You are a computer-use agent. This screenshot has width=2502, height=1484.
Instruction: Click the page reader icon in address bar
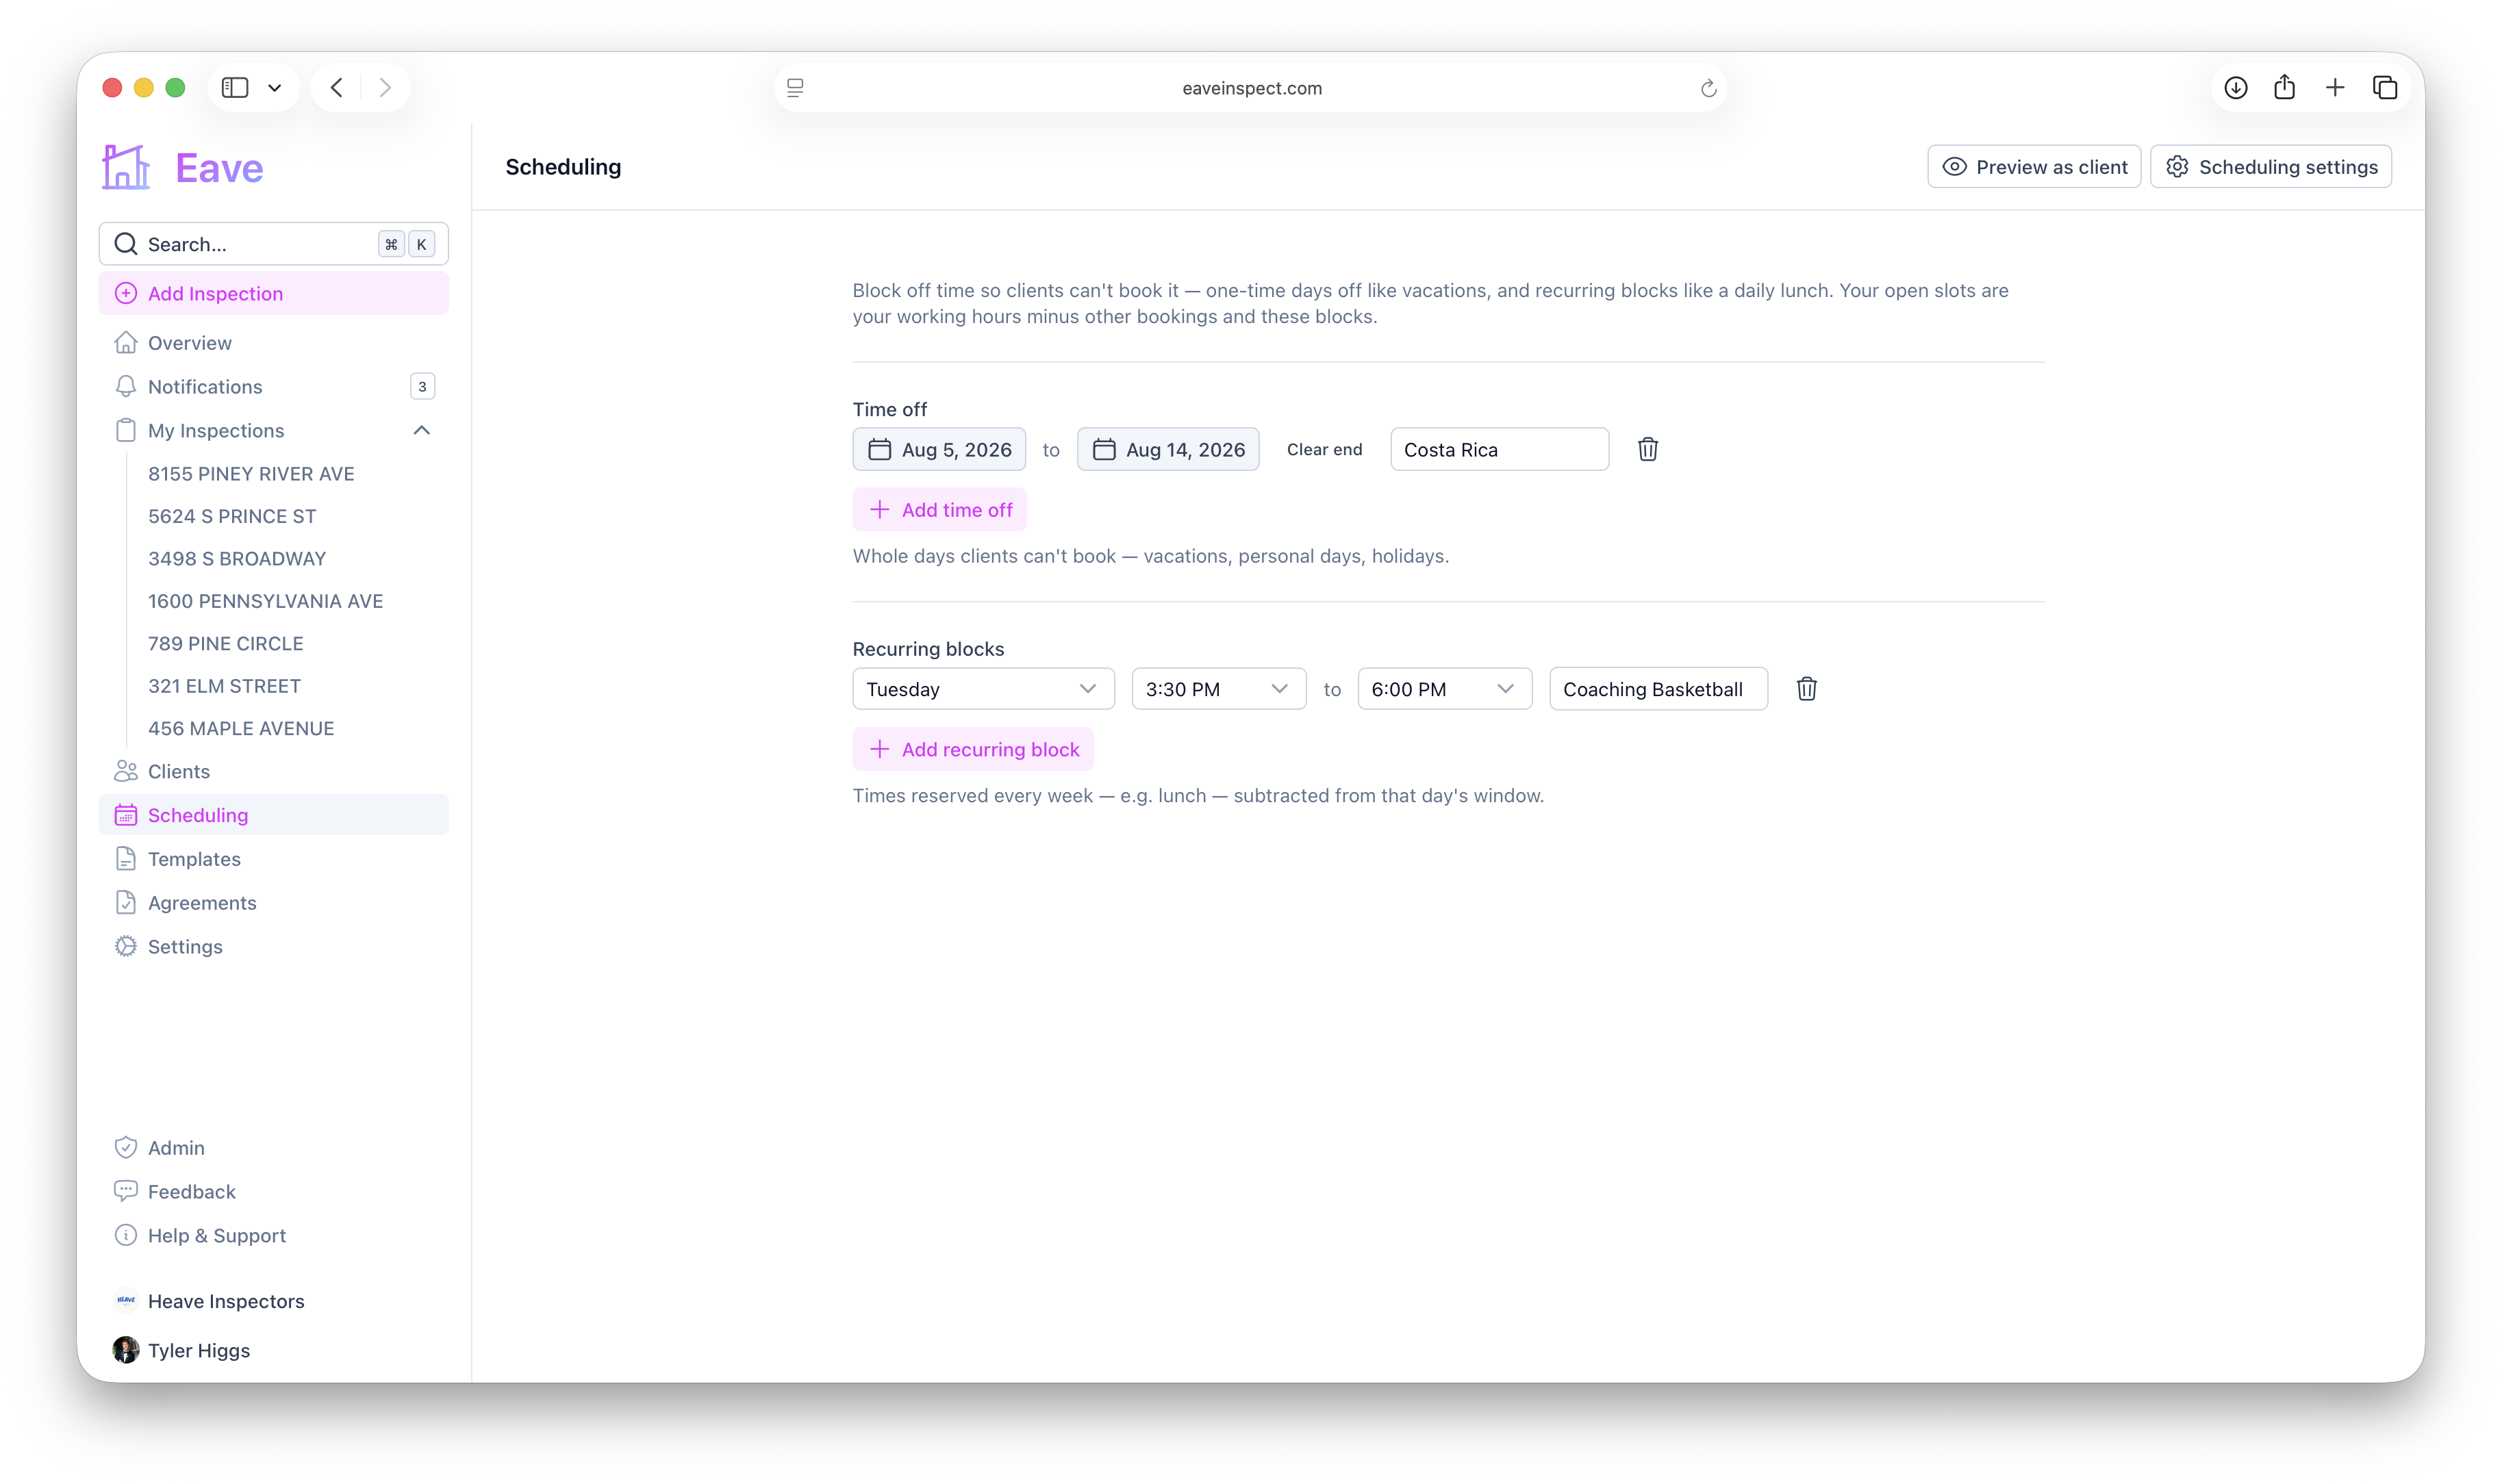[x=795, y=88]
